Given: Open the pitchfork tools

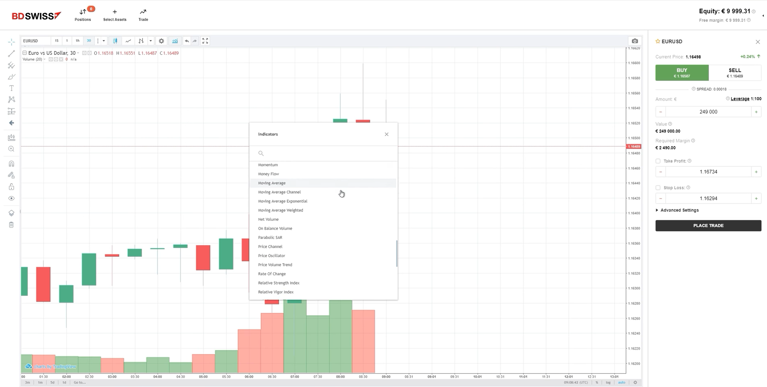Looking at the screenshot, I should click(12, 65).
